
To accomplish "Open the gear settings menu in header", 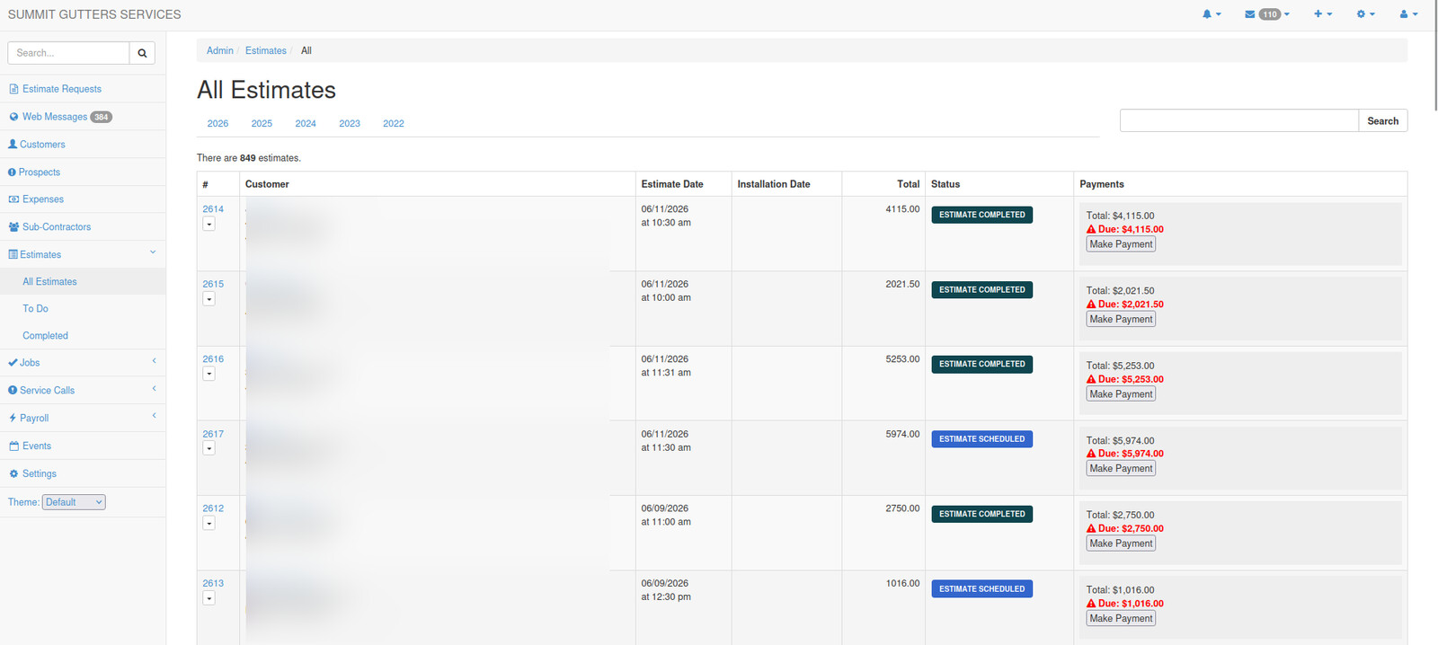I will coord(1366,14).
